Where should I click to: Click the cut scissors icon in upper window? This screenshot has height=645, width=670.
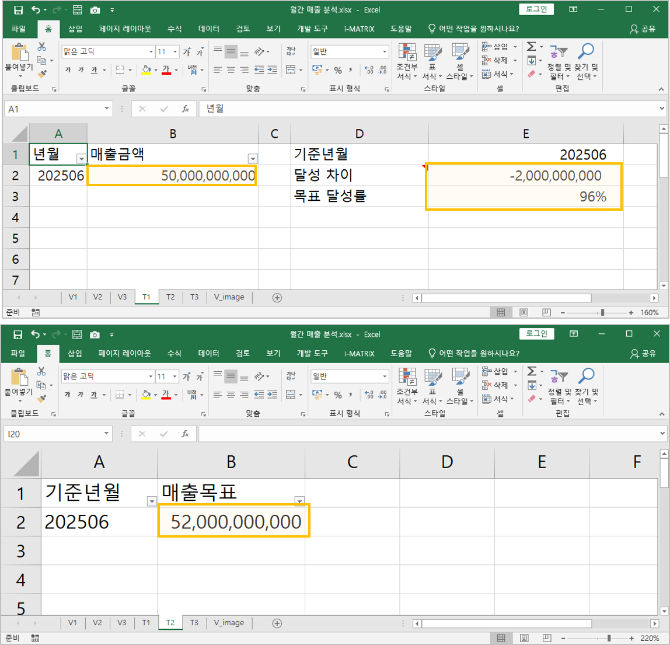pyautogui.click(x=42, y=47)
